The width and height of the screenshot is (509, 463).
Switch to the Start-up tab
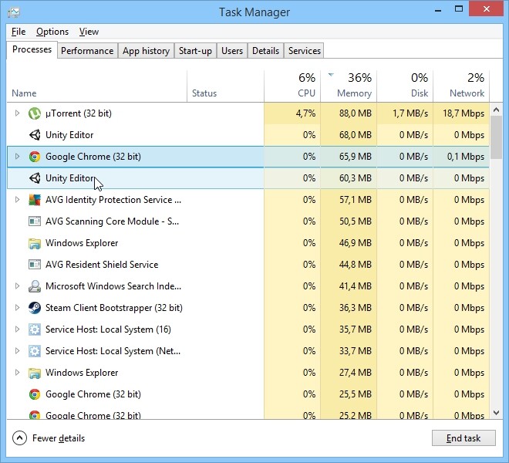pyautogui.click(x=195, y=51)
